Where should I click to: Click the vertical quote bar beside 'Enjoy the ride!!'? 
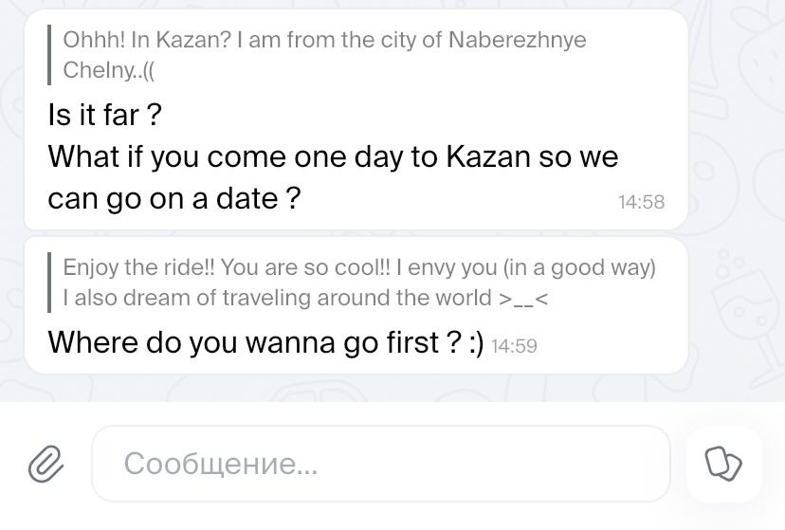(x=49, y=283)
